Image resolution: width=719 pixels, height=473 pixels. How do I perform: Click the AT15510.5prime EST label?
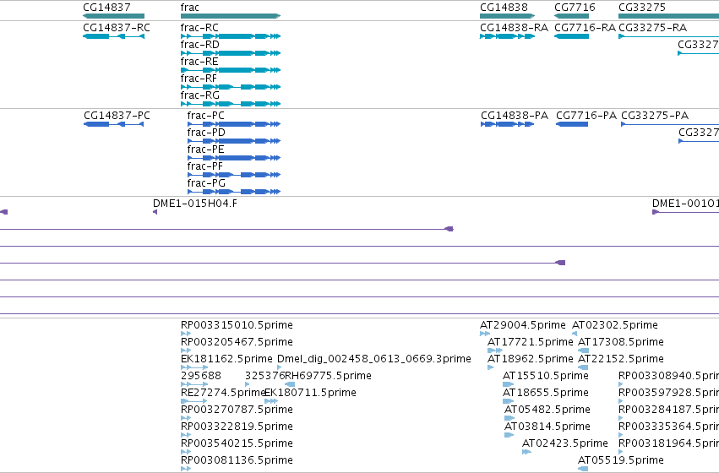(x=546, y=376)
